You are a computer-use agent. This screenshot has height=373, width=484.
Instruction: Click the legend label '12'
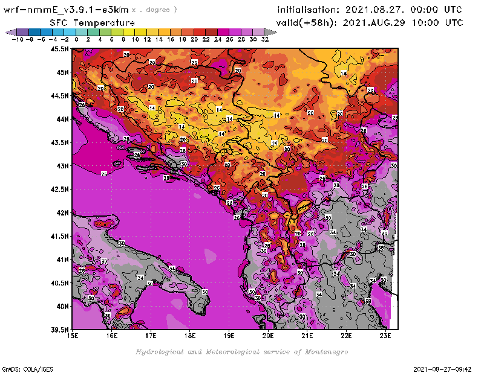147,39
